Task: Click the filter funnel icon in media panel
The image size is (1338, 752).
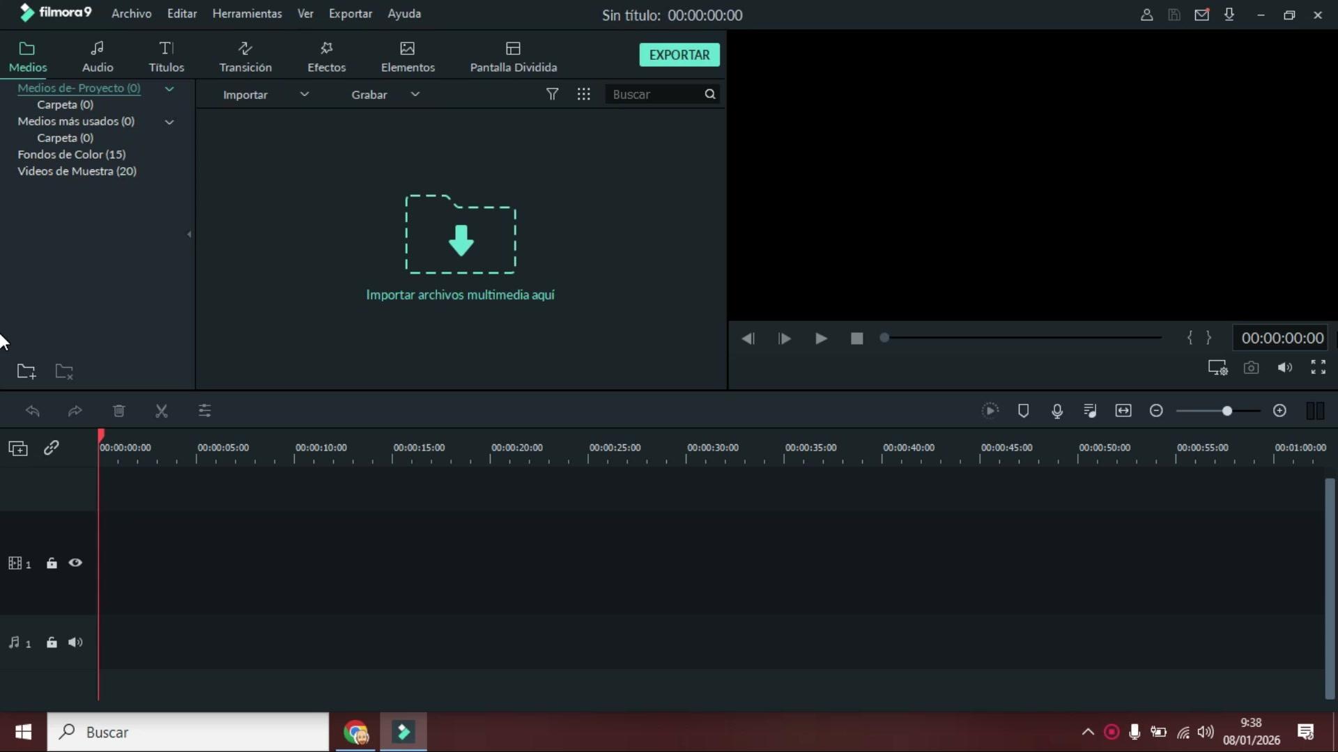Action: point(552,94)
